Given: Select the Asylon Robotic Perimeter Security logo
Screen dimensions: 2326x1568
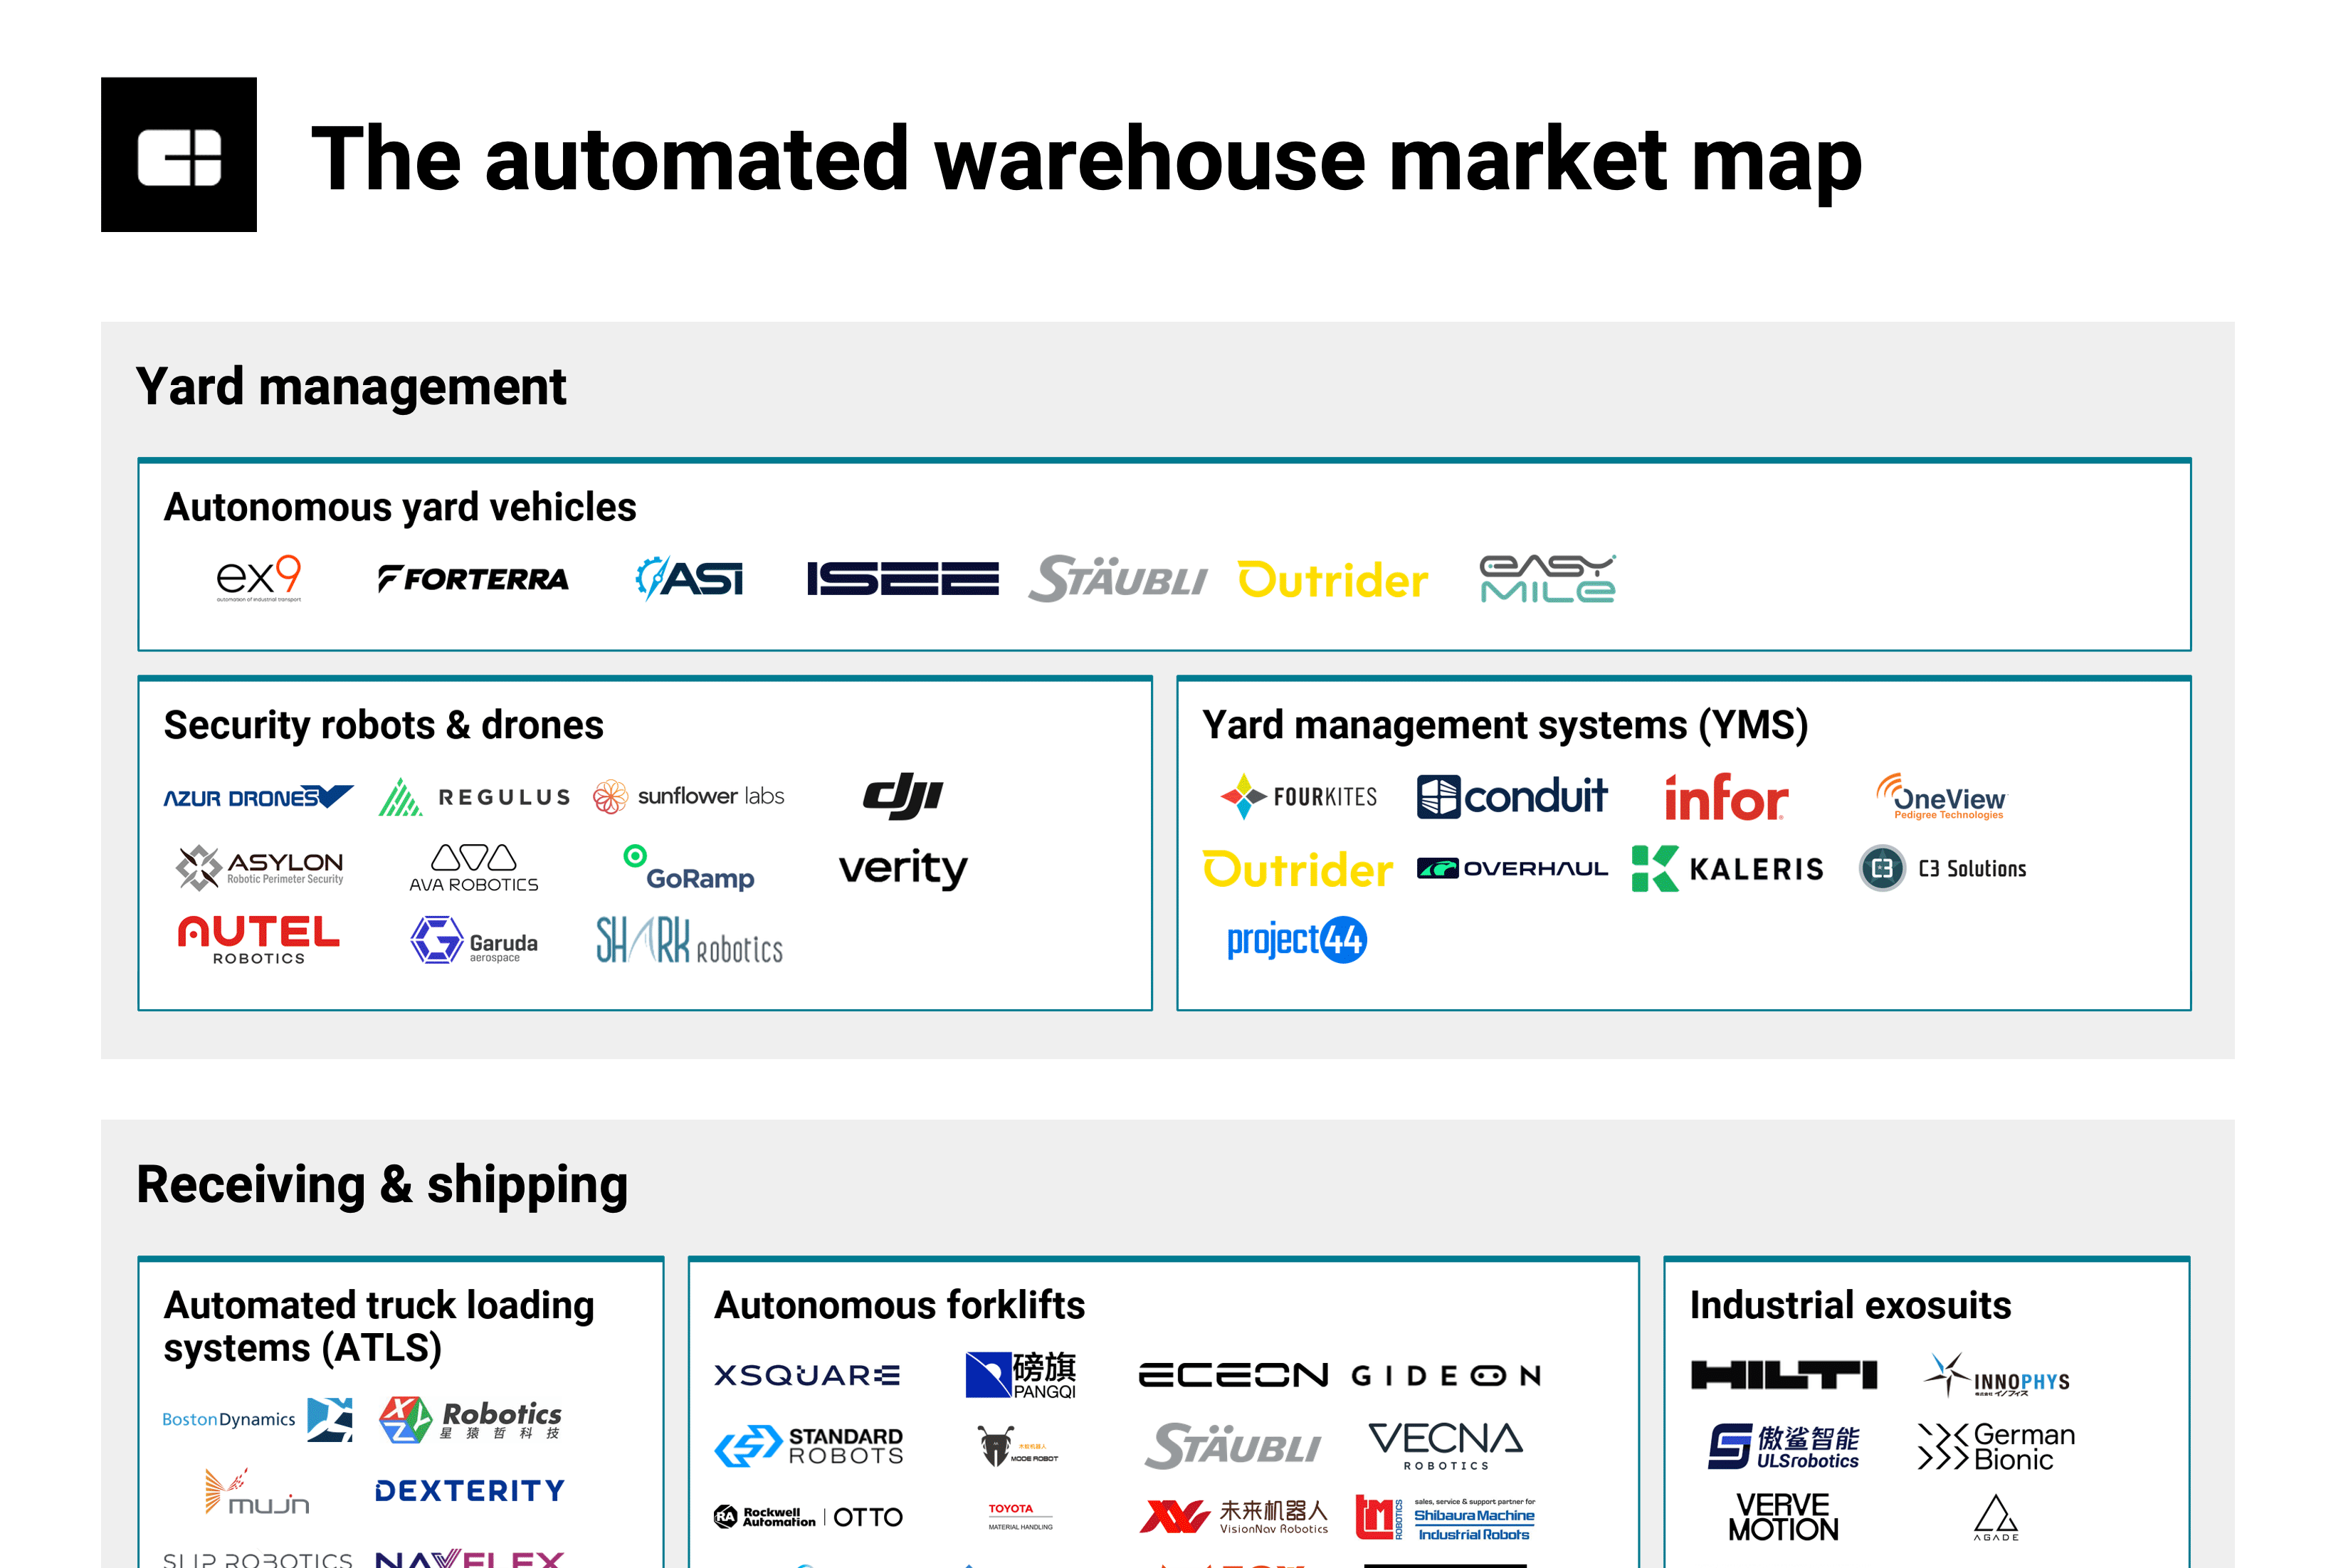Looking at the screenshot, I should coord(259,867).
